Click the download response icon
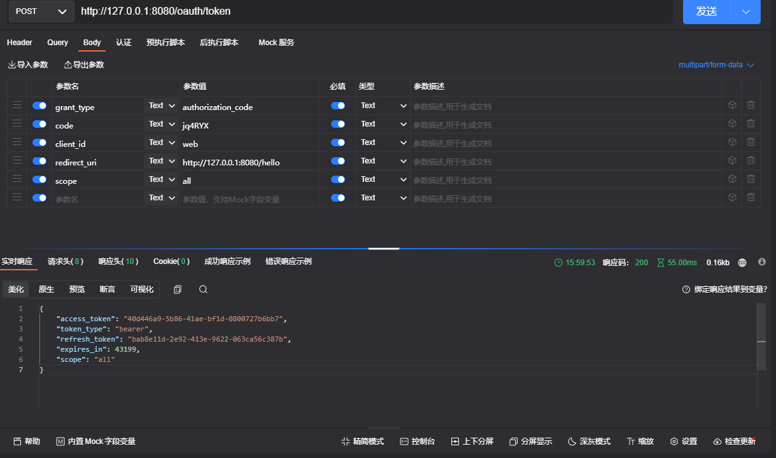 pyautogui.click(x=762, y=262)
